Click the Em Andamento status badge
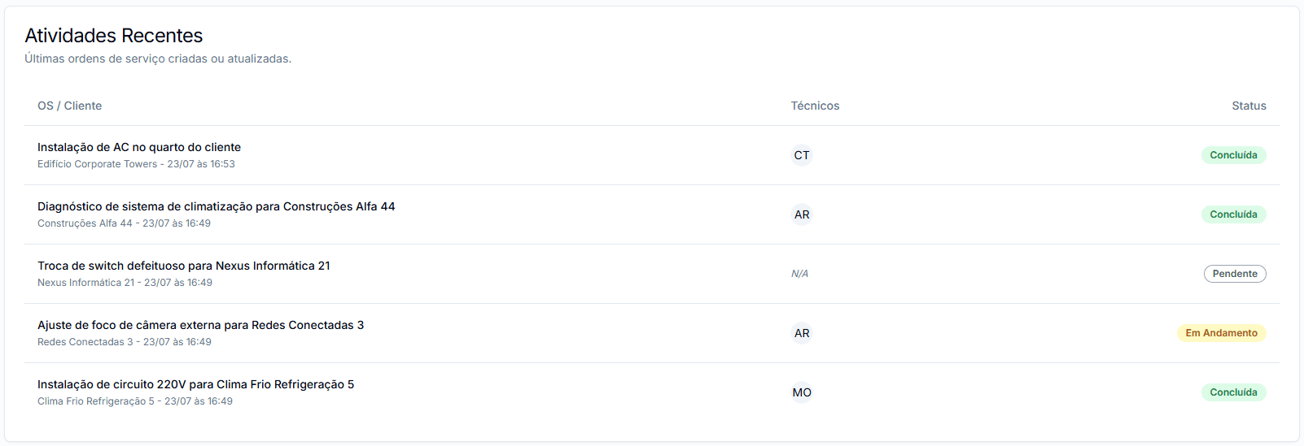 point(1221,333)
